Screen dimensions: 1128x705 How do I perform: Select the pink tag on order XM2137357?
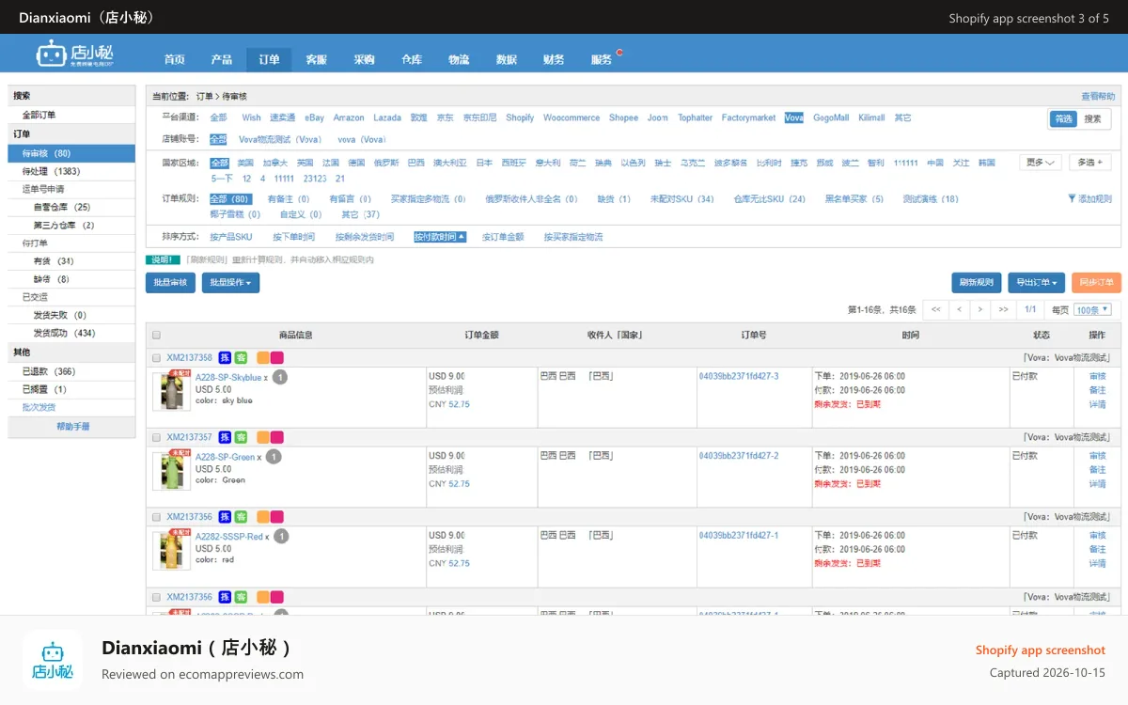[277, 437]
